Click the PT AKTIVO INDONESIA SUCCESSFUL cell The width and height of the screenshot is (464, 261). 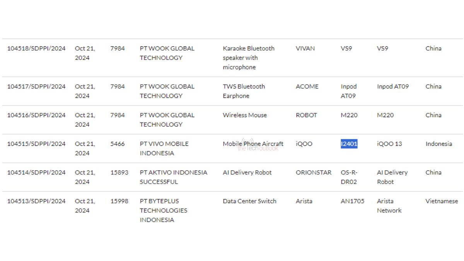pos(173,177)
